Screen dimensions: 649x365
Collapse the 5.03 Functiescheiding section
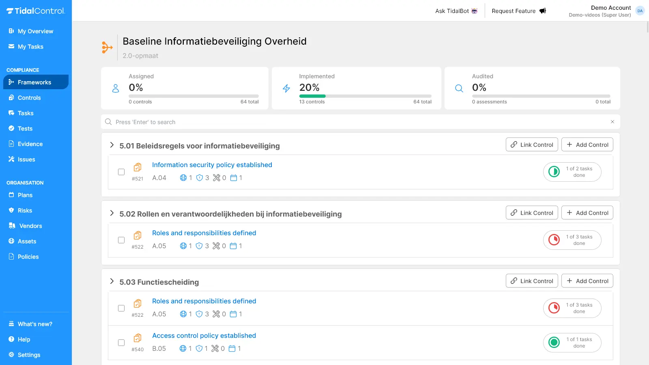(x=112, y=281)
